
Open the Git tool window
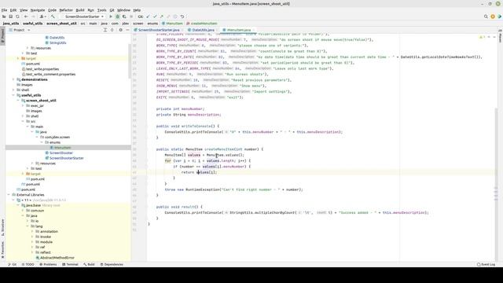[13, 264]
